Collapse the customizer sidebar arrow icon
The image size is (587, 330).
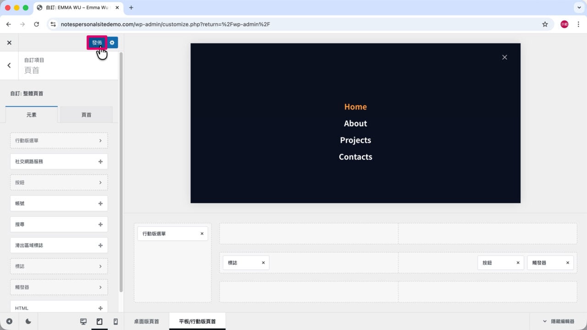coord(9,322)
